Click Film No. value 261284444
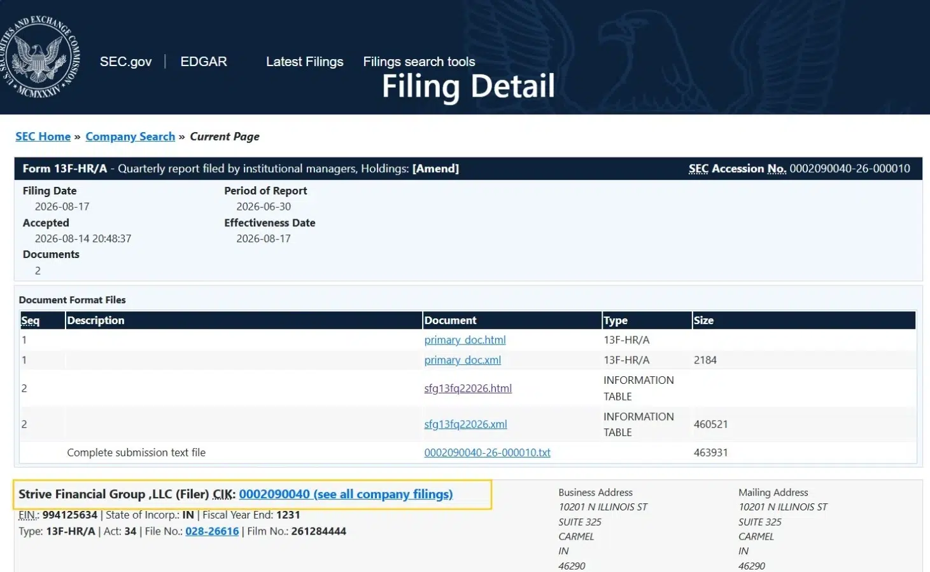930x572 pixels. click(x=318, y=531)
